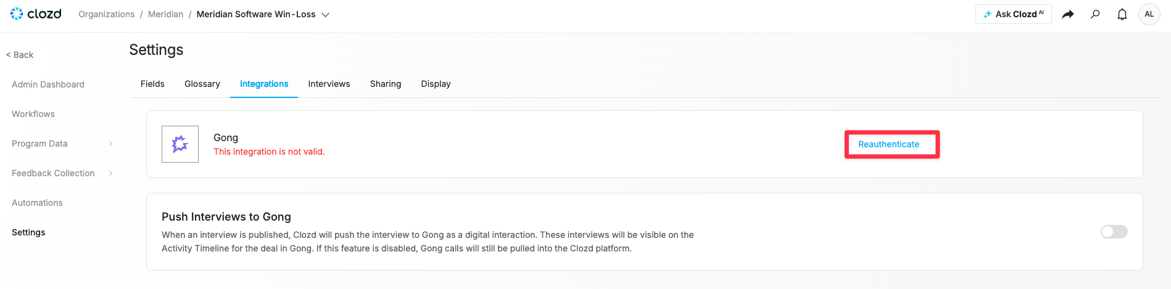Click Reauthenticate for Gong integration
Image resolution: width=1171 pixels, height=289 pixels.
[x=888, y=144]
